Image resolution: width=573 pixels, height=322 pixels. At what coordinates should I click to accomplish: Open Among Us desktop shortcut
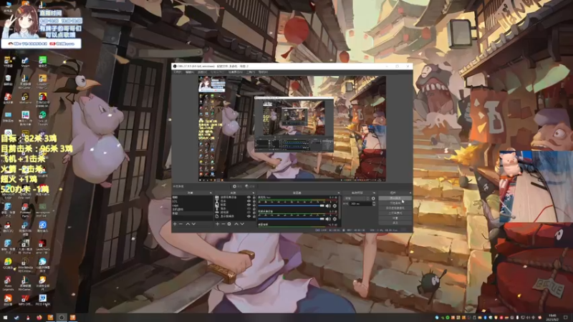coord(43,99)
